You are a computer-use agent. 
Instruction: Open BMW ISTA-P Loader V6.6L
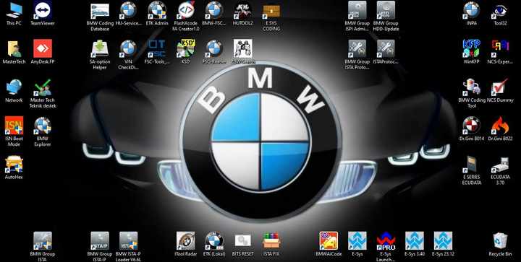[128, 247]
